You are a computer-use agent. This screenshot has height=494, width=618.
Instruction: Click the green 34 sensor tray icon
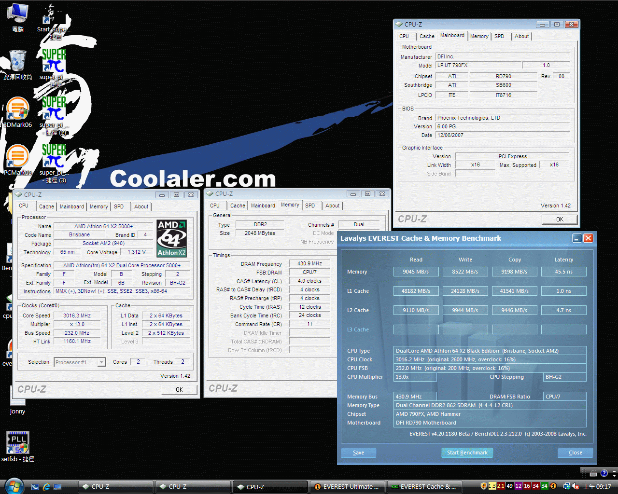point(545,486)
